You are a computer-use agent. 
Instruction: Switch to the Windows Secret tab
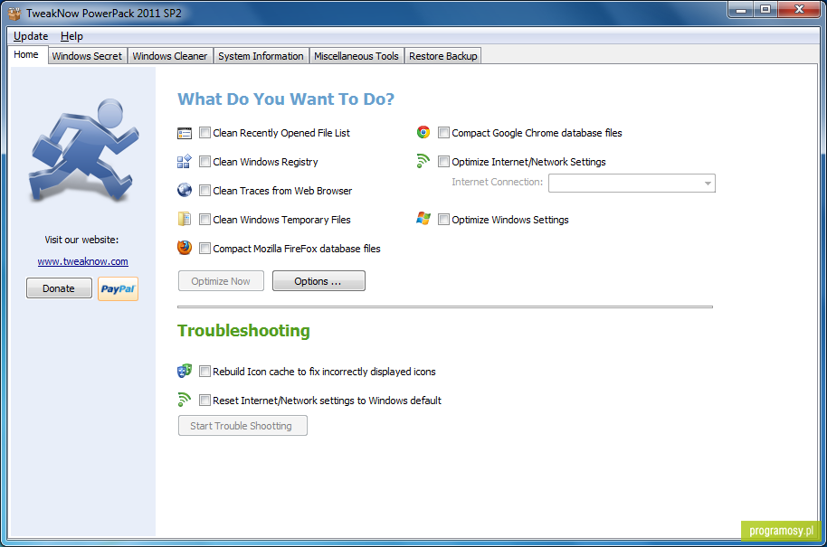pyautogui.click(x=87, y=56)
